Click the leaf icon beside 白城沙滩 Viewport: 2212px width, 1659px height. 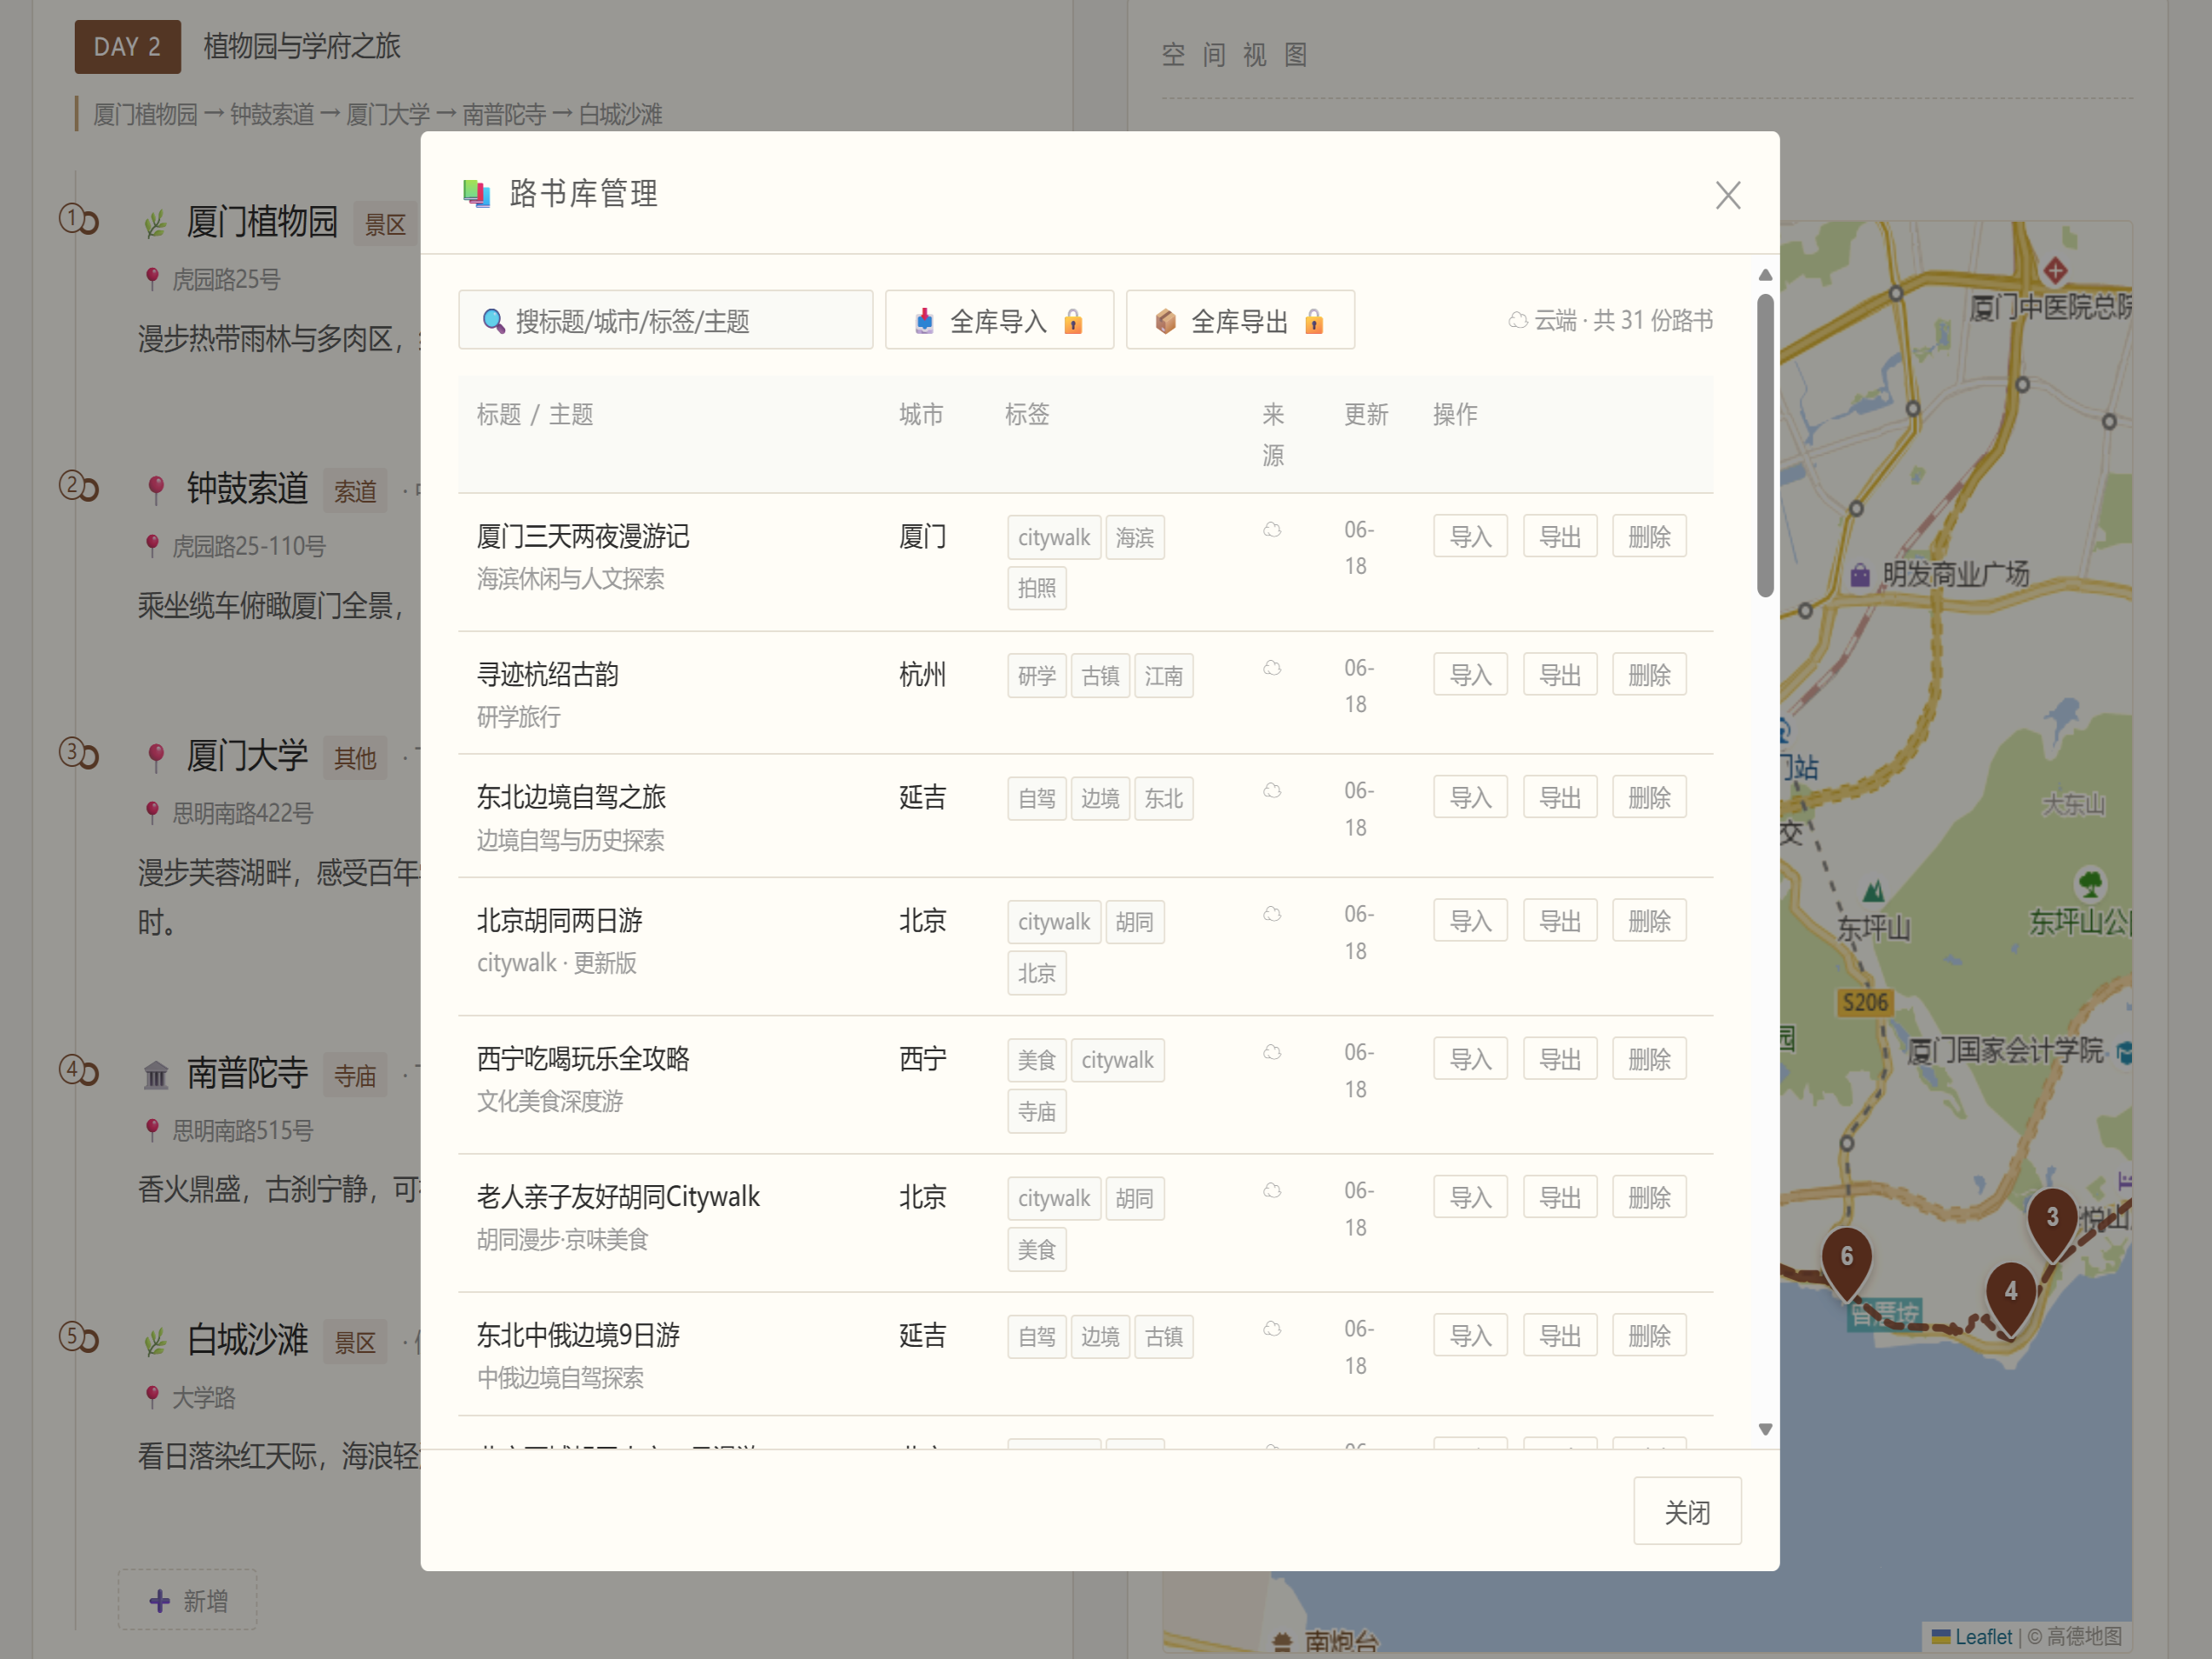(155, 1341)
